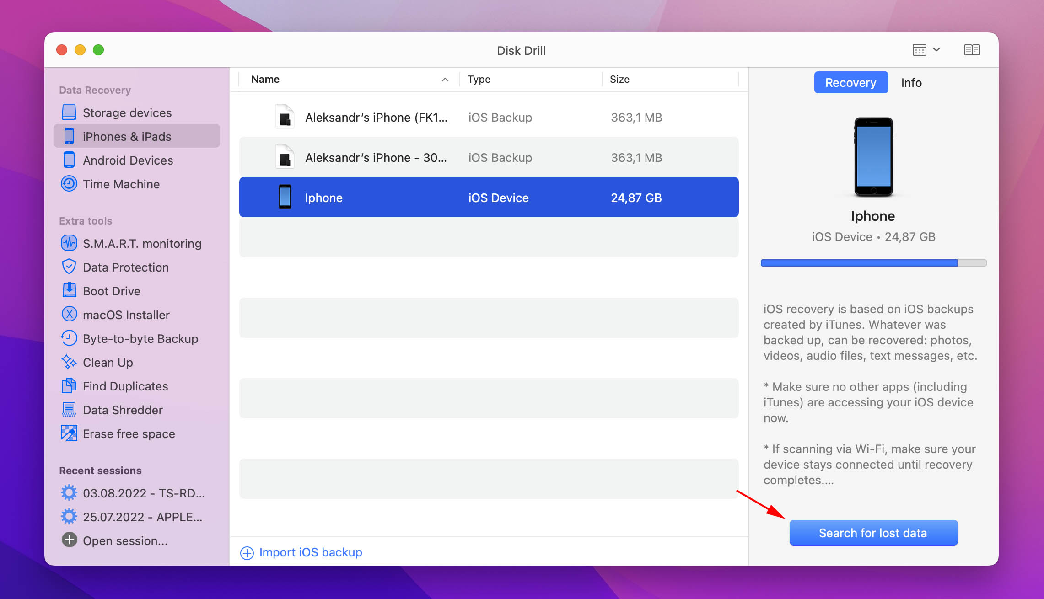The width and height of the screenshot is (1044, 599).
Task: Open Erase free space tool
Action: pos(137,433)
